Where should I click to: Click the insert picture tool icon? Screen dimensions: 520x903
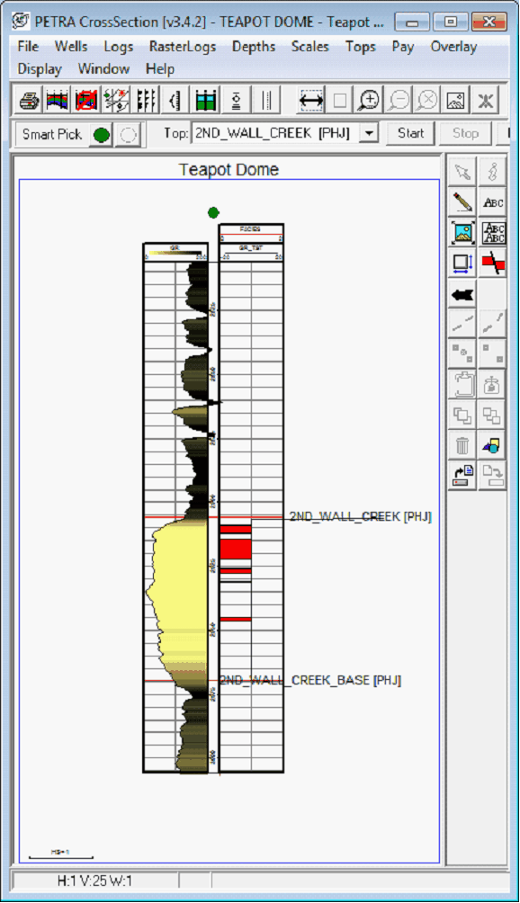462,232
